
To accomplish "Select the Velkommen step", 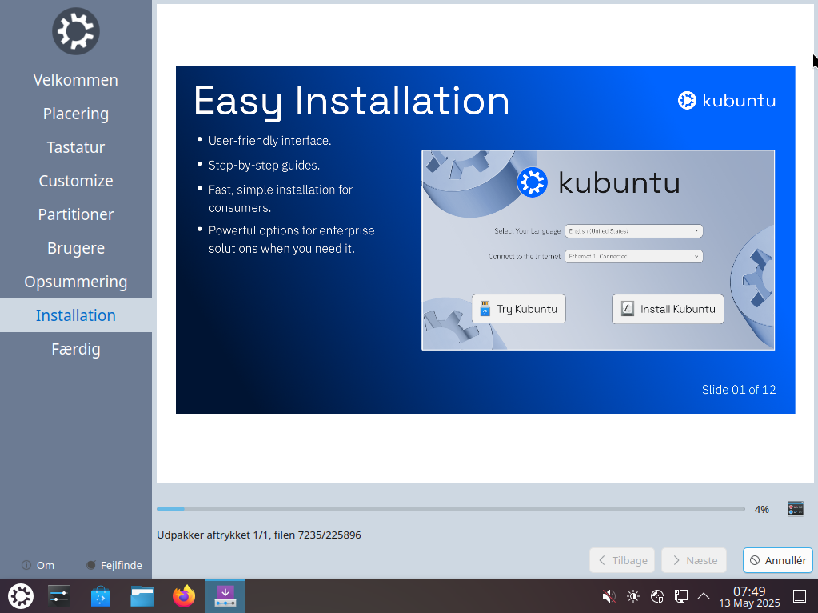I will (76, 80).
